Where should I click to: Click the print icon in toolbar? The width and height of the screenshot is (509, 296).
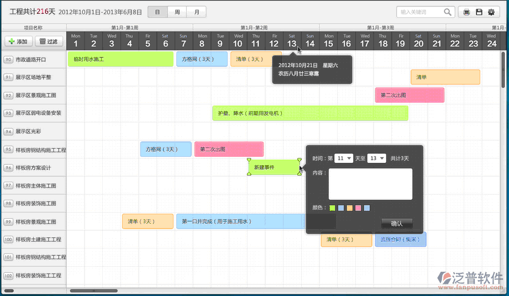(467, 12)
